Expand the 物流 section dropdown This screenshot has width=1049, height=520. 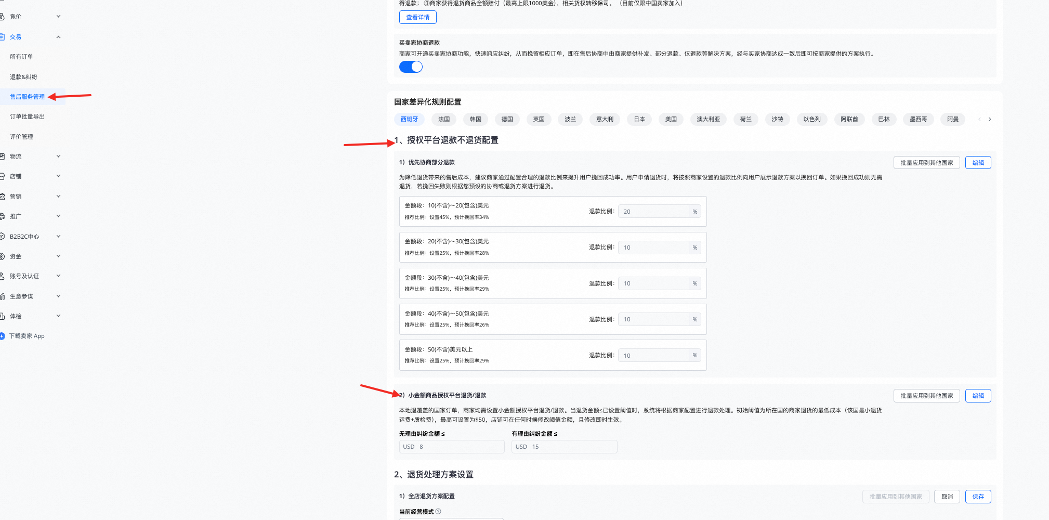coord(58,156)
